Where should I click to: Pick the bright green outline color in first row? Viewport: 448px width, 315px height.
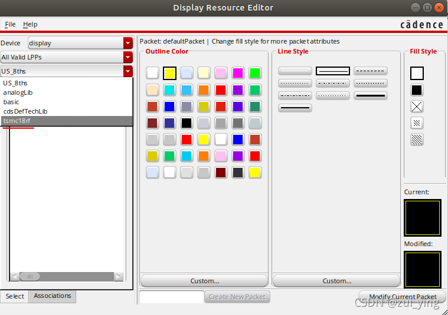point(255,73)
